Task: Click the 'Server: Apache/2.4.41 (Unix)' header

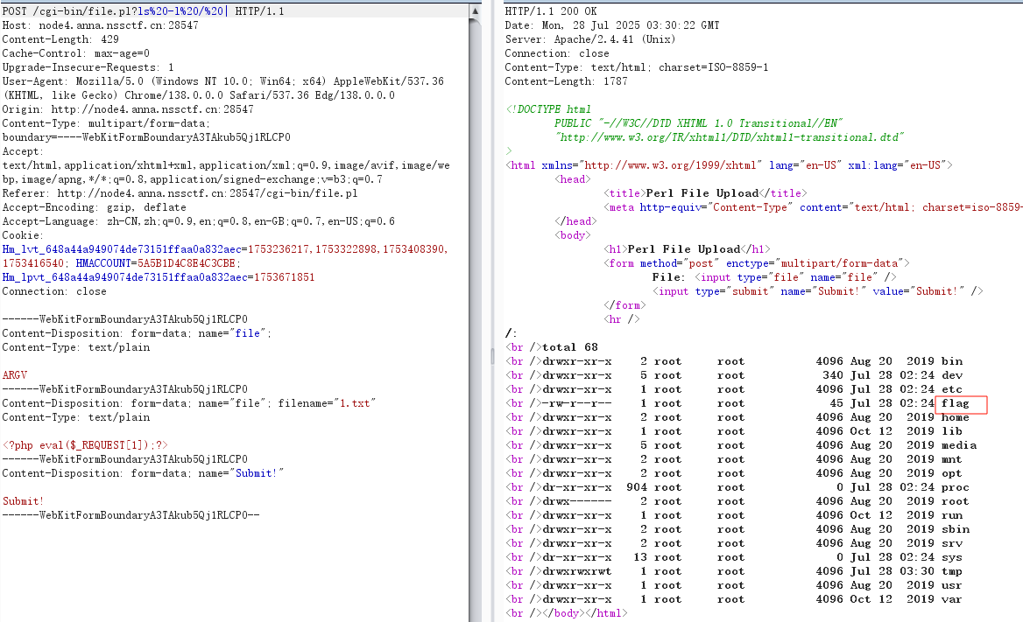Action: point(589,39)
